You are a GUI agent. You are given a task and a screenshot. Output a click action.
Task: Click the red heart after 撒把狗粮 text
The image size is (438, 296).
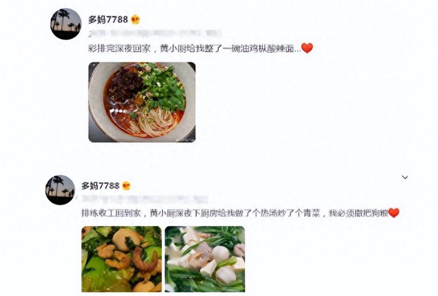pyautogui.click(x=394, y=213)
